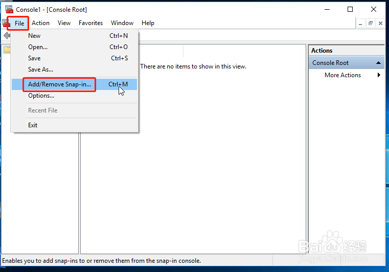
Task: Open Options... from the File menu
Action: click(75, 96)
